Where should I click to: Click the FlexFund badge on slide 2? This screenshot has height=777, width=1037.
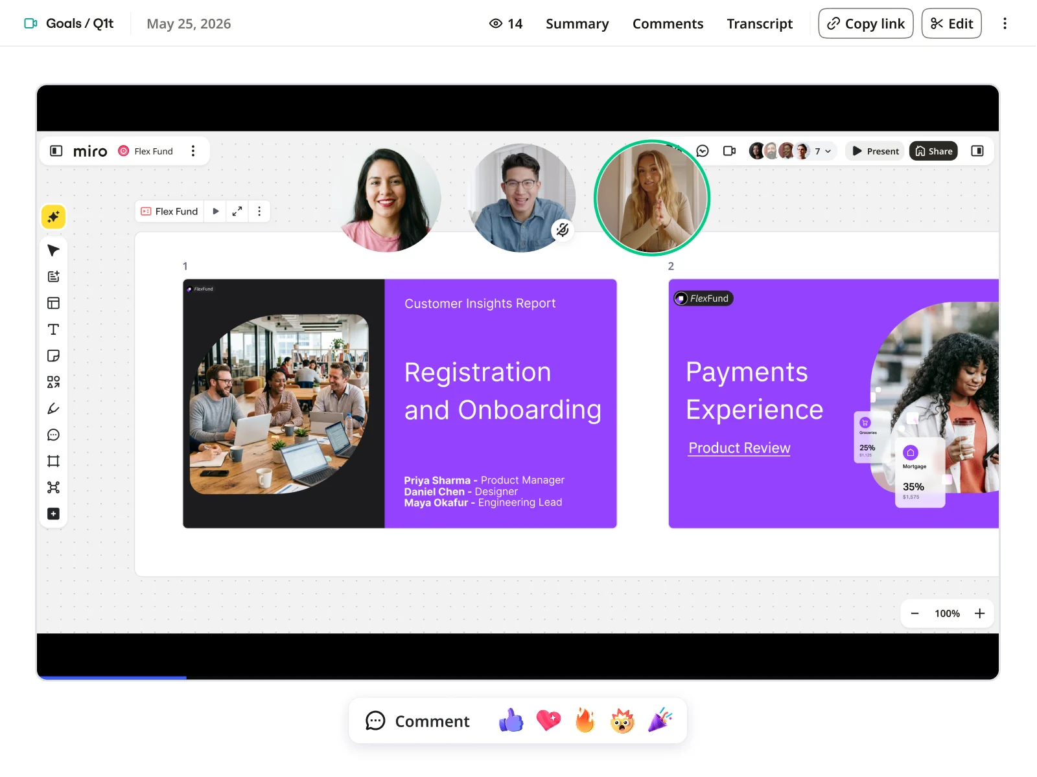[x=704, y=298]
